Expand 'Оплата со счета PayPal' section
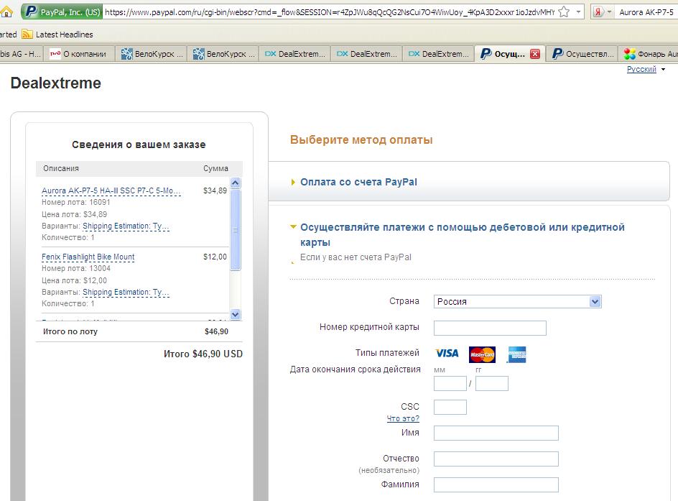678x501 pixels. click(358, 182)
